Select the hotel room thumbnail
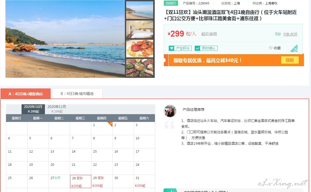 [x=140, y=29]
